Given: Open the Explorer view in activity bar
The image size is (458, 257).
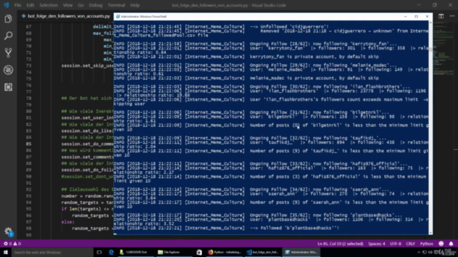Looking at the screenshot, I should click(8, 19).
